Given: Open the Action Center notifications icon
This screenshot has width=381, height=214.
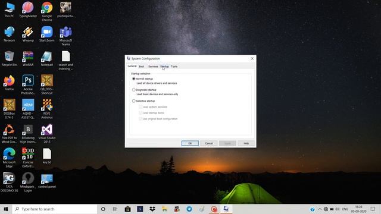Looking at the screenshot, I should [x=373, y=209].
